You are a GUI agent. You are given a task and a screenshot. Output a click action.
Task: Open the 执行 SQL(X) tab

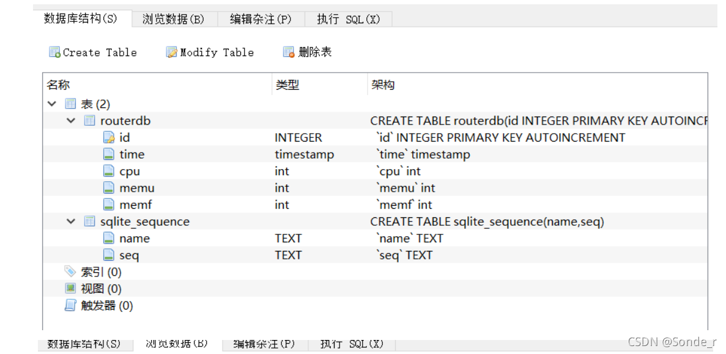(348, 19)
